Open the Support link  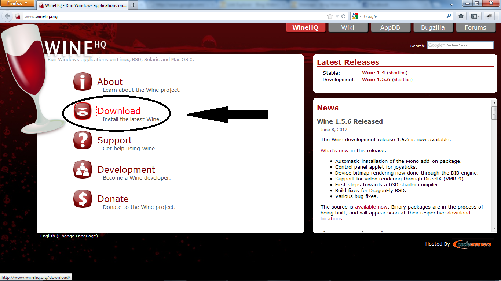click(114, 140)
